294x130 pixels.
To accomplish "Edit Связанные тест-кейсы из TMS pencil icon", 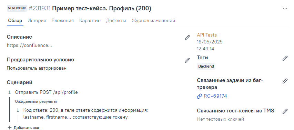I will click(x=285, y=111).
